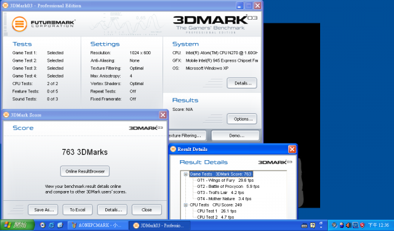394x231 pixels.
Task: Click the Demo button
Action: (235, 136)
